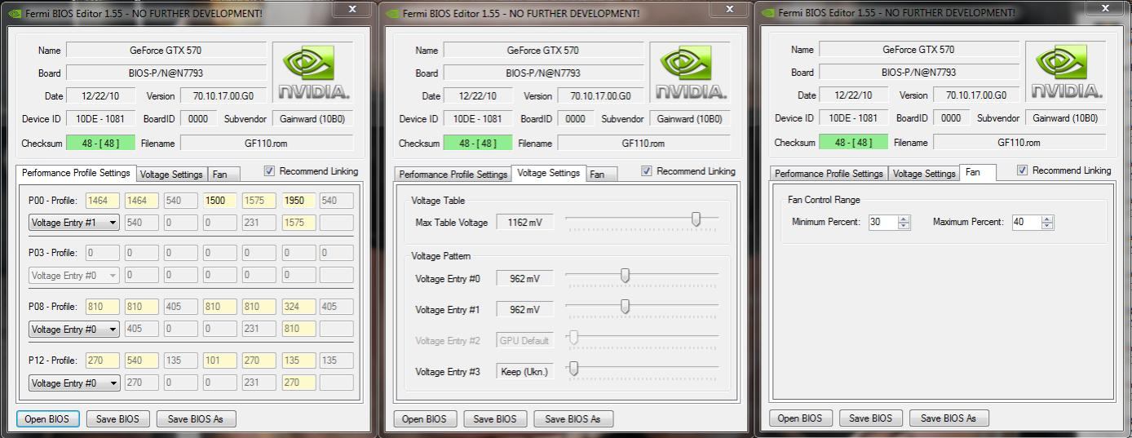Click the title bar app icon of the right window
1132x438 pixels.
coord(768,13)
